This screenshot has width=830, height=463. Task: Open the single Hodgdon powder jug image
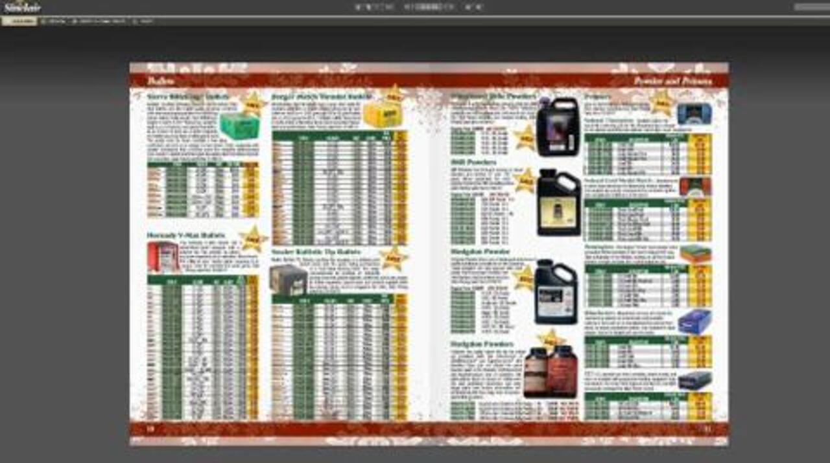click(x=556, y=291)
